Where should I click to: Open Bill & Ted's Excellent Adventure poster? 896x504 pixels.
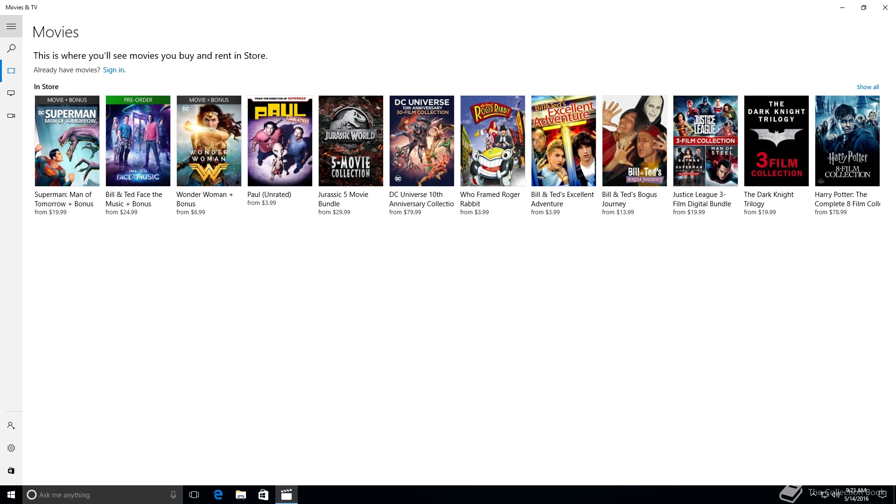[x=564, y=141]
